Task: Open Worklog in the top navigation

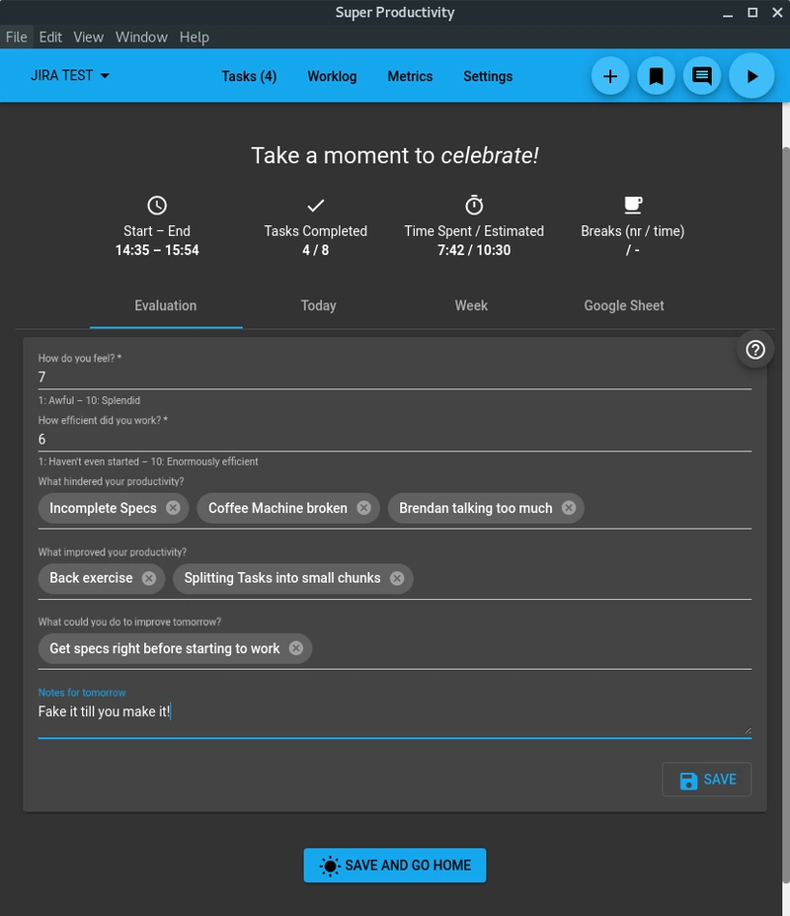Action: (332, 76)
